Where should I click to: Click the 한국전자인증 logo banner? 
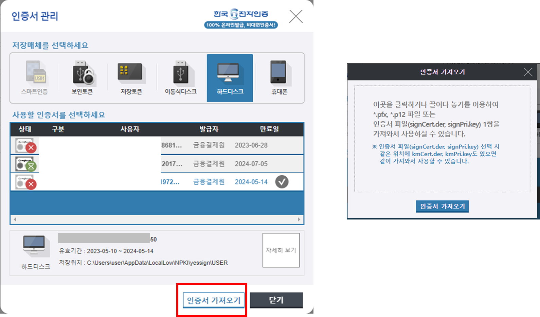(241, 19)
